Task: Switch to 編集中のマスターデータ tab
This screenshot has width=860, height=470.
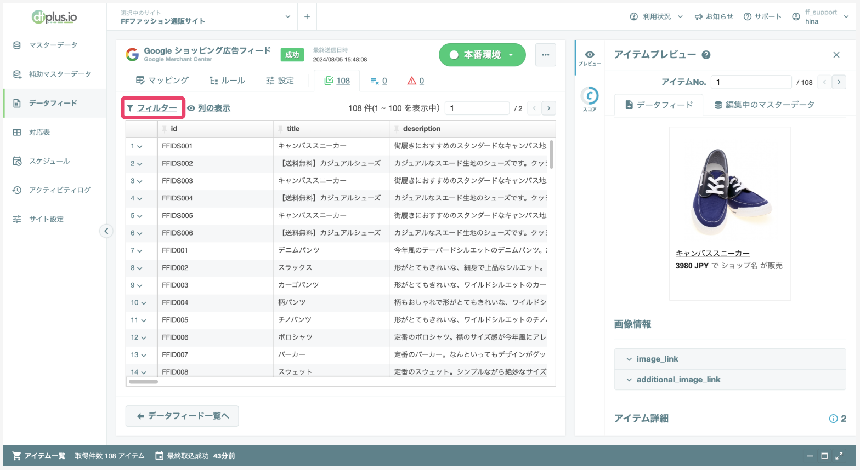Action: (764, 105)
